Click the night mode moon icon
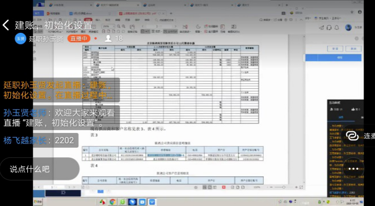The height and width of the screenshot is (206, 375). coord(198,27)
